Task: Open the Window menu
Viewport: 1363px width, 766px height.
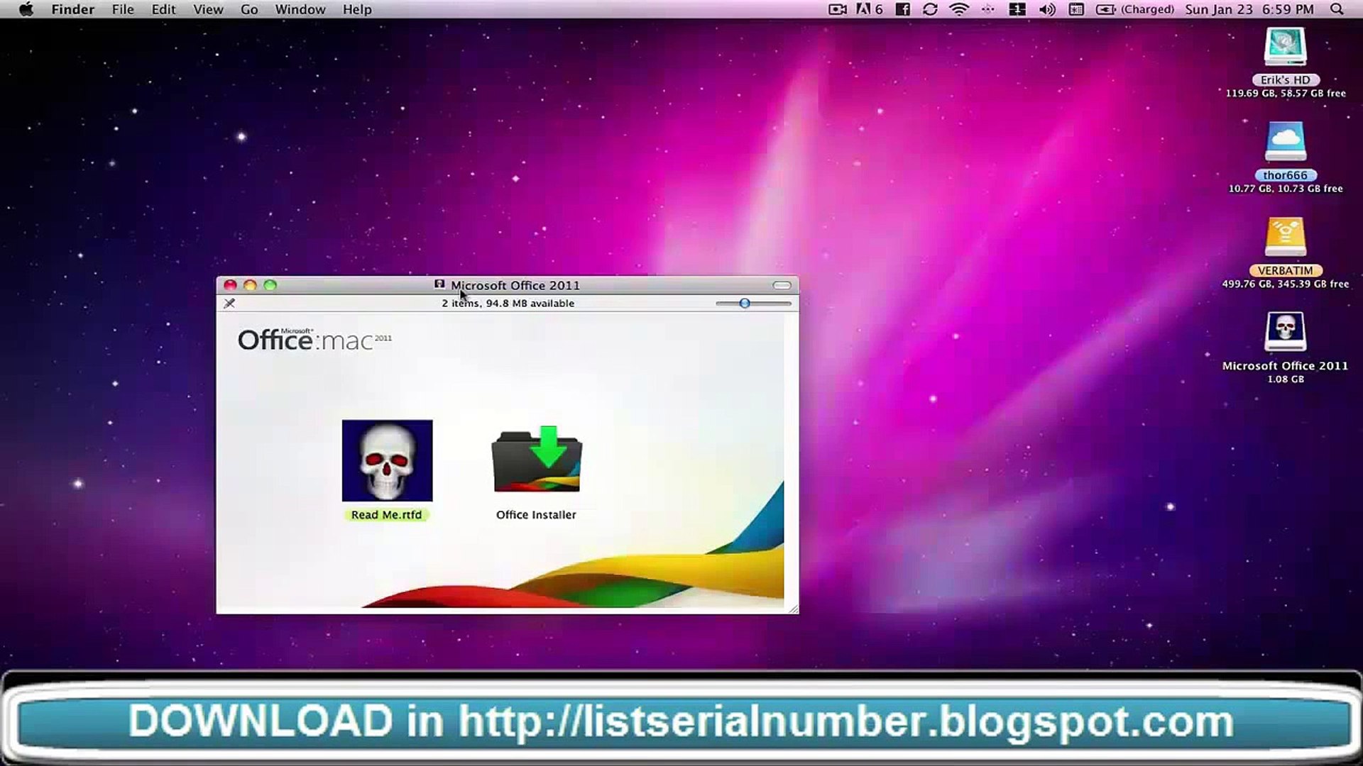Action: pos(300,9)
